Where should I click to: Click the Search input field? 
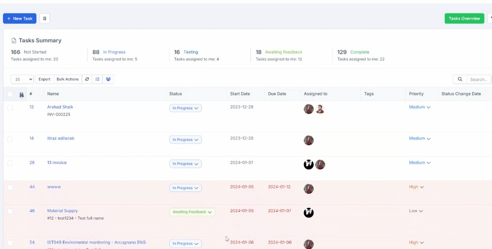tap(479, 79)
